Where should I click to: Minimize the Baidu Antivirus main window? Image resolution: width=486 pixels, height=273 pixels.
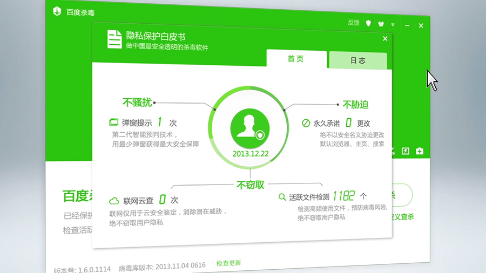tap(407, 25)
